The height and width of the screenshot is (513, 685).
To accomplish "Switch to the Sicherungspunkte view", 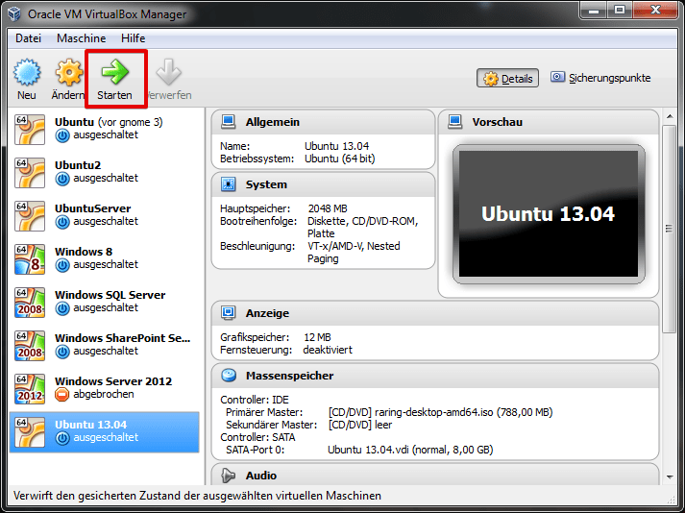I will tap(600, 78).
